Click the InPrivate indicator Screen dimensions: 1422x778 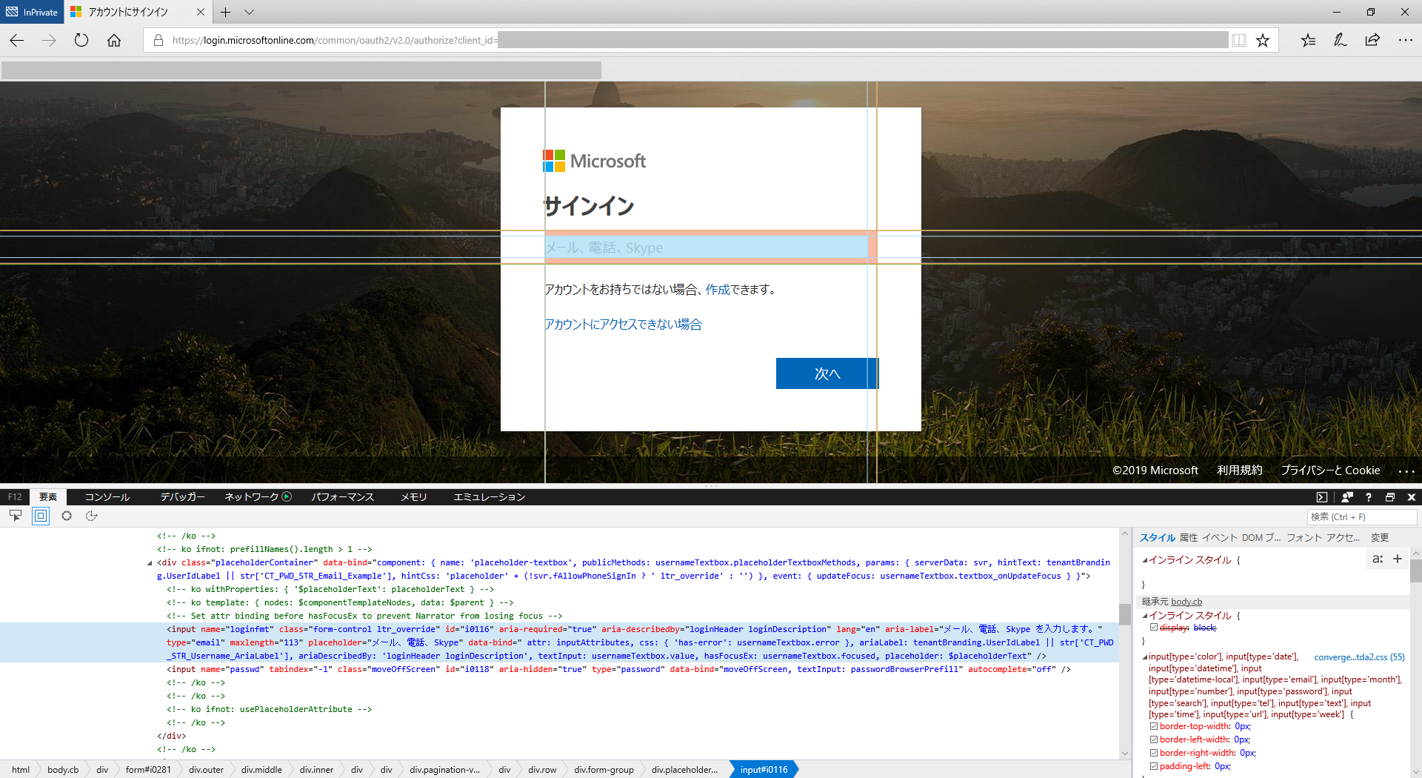pos(32,12)
